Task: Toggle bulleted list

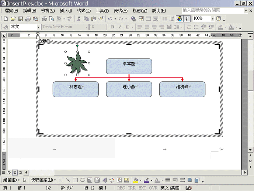Action: [196, 27]
